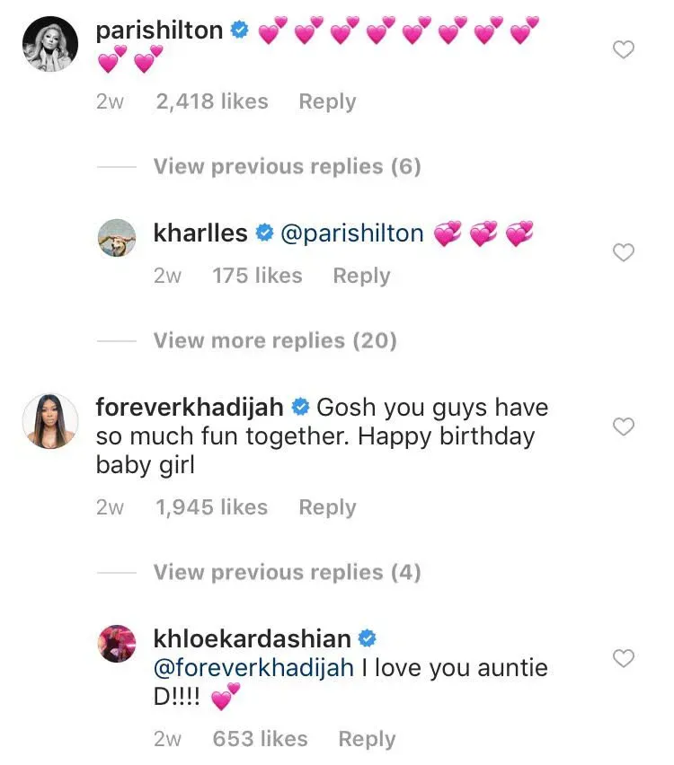Screen dimensions: 674x765
Task: Like the parishilton comment with heart icon
Action: tap(623, 49)
